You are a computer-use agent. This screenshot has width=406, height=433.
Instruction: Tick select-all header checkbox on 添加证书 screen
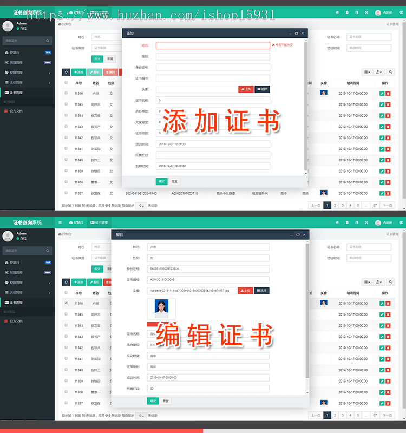[66, 83]
